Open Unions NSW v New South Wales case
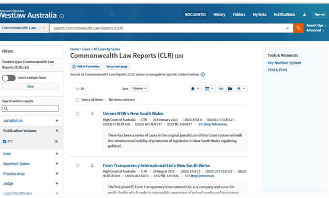 tap(133, 114)
